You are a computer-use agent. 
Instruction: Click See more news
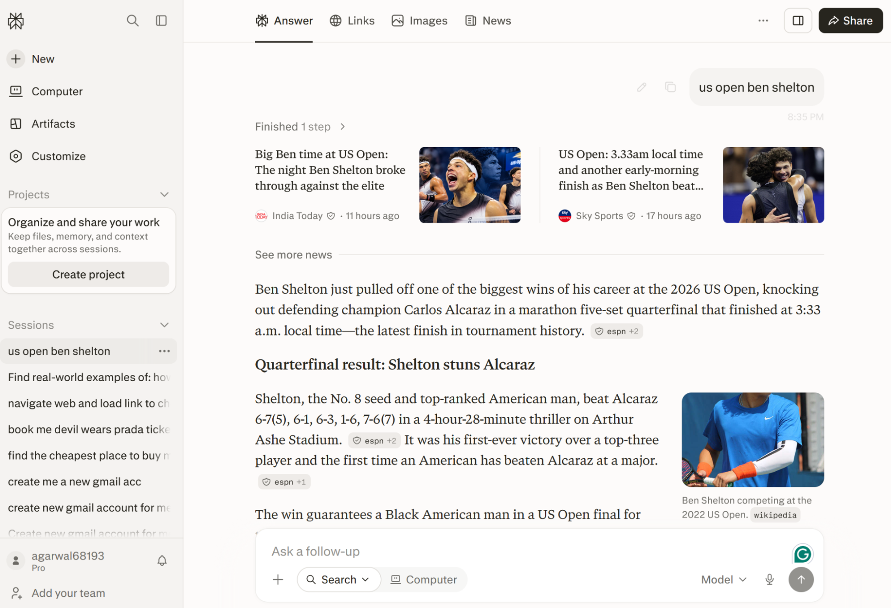point(293,255)
